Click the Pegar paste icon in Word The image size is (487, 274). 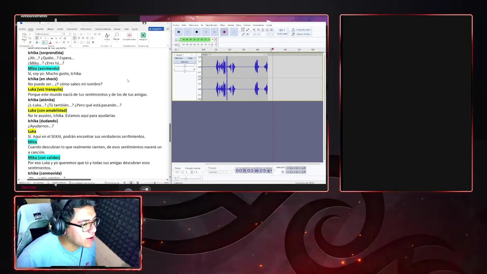coord(24,35)
